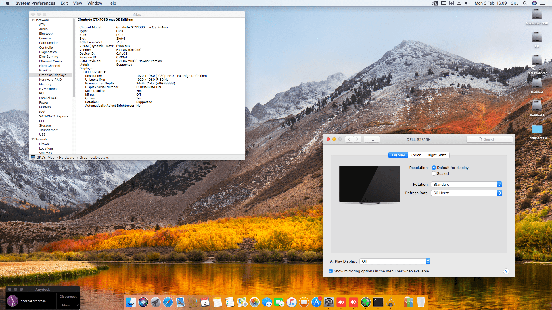This screenshot has height=310, width=552.
Task: Open the AirPlay mirroring menu bar icon
Action: coord(444,3)
